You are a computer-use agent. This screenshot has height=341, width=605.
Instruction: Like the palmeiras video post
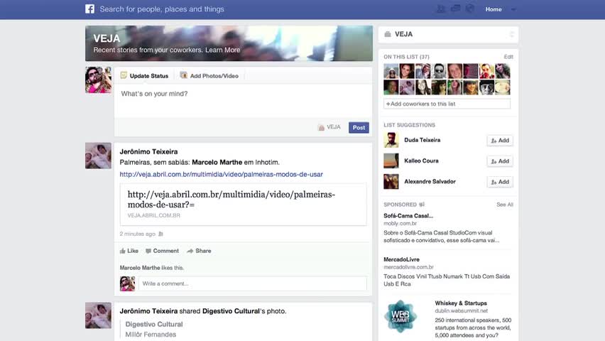[129, 251]
